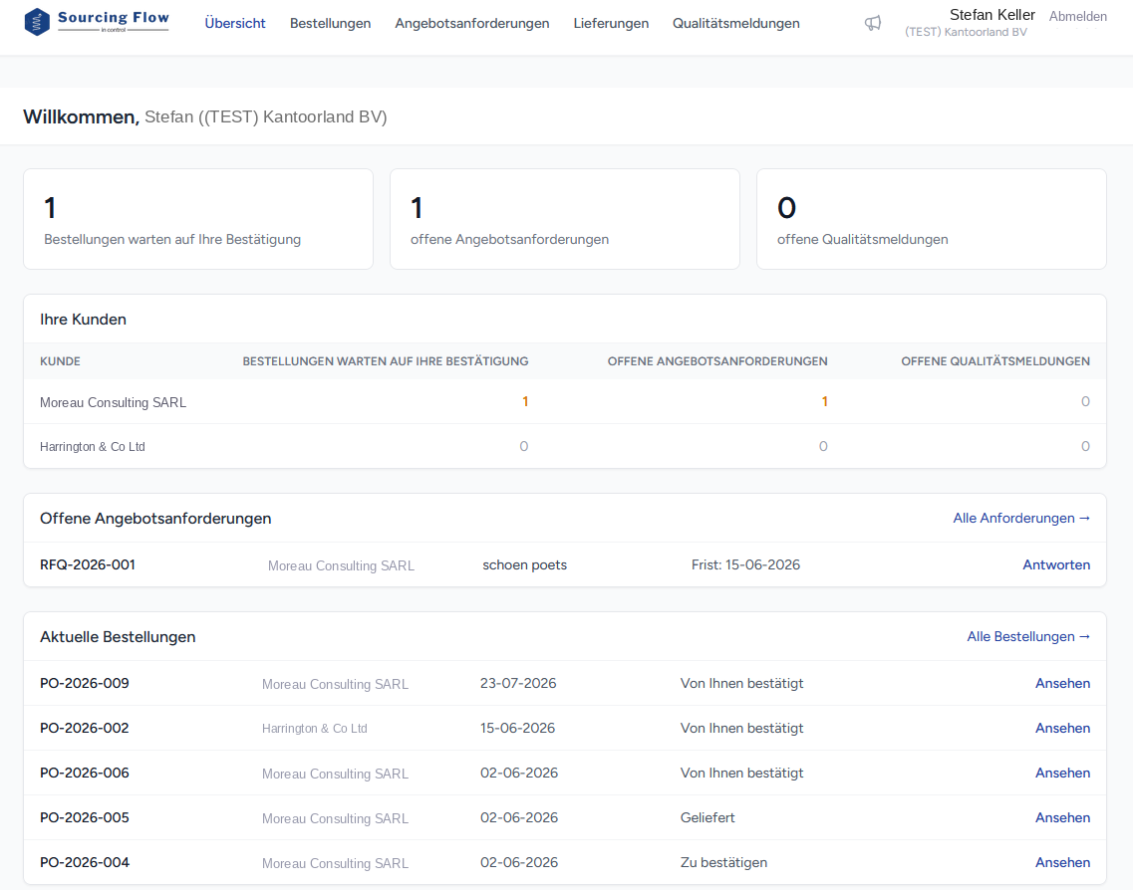Viewport: 1133px width, 890px height.
Task: Click the Sourcing Flow logo
Action: [x=96, y=22]
